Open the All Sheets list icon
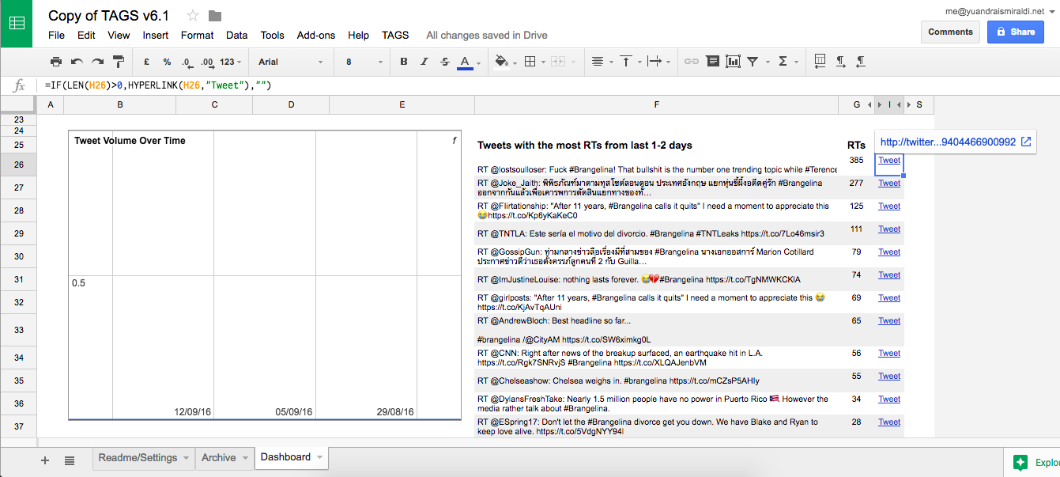 (x=70, y=460)
